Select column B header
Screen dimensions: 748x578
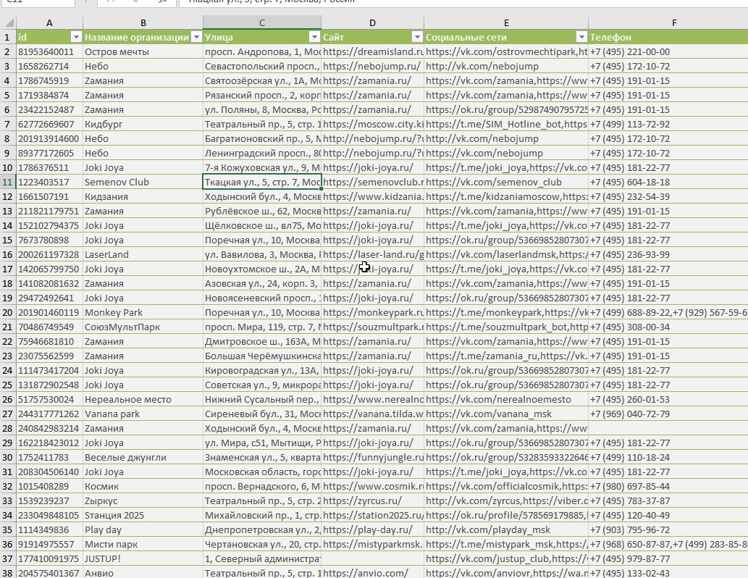(x=143, y=22)
